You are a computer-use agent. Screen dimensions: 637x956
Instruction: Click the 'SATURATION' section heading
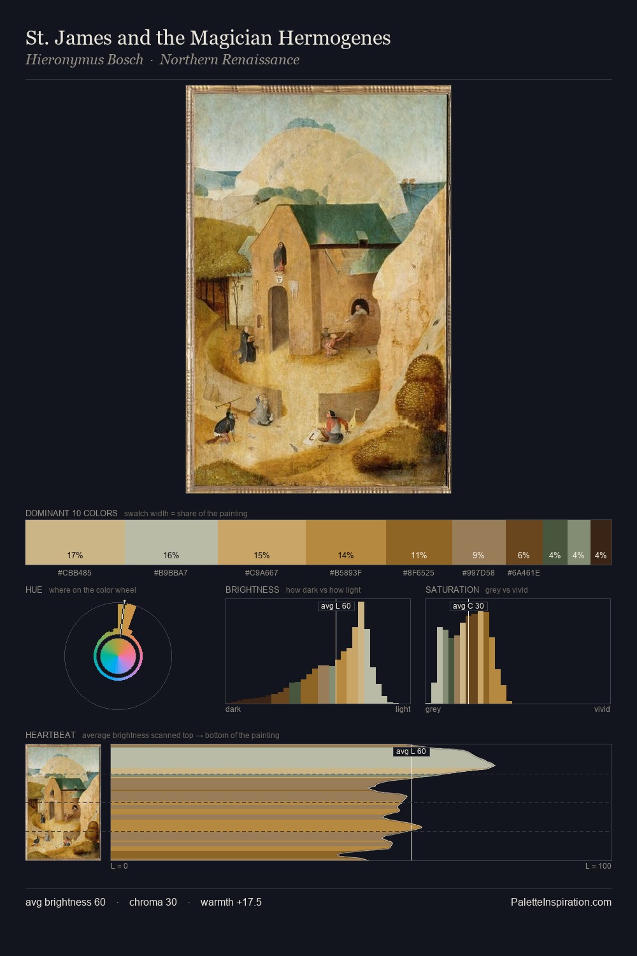[452, 590]
